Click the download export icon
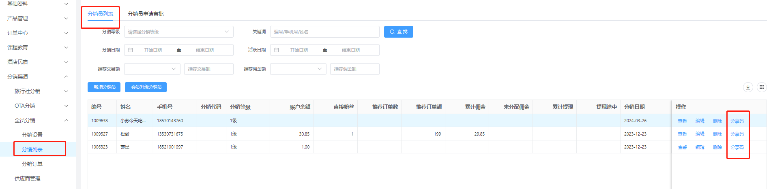Image resolution: width=771 pixels, height=189 pixels. [748, 87]
